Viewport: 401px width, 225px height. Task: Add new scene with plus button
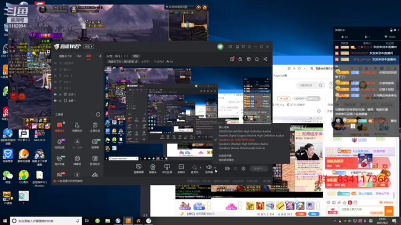coord(100,56)
